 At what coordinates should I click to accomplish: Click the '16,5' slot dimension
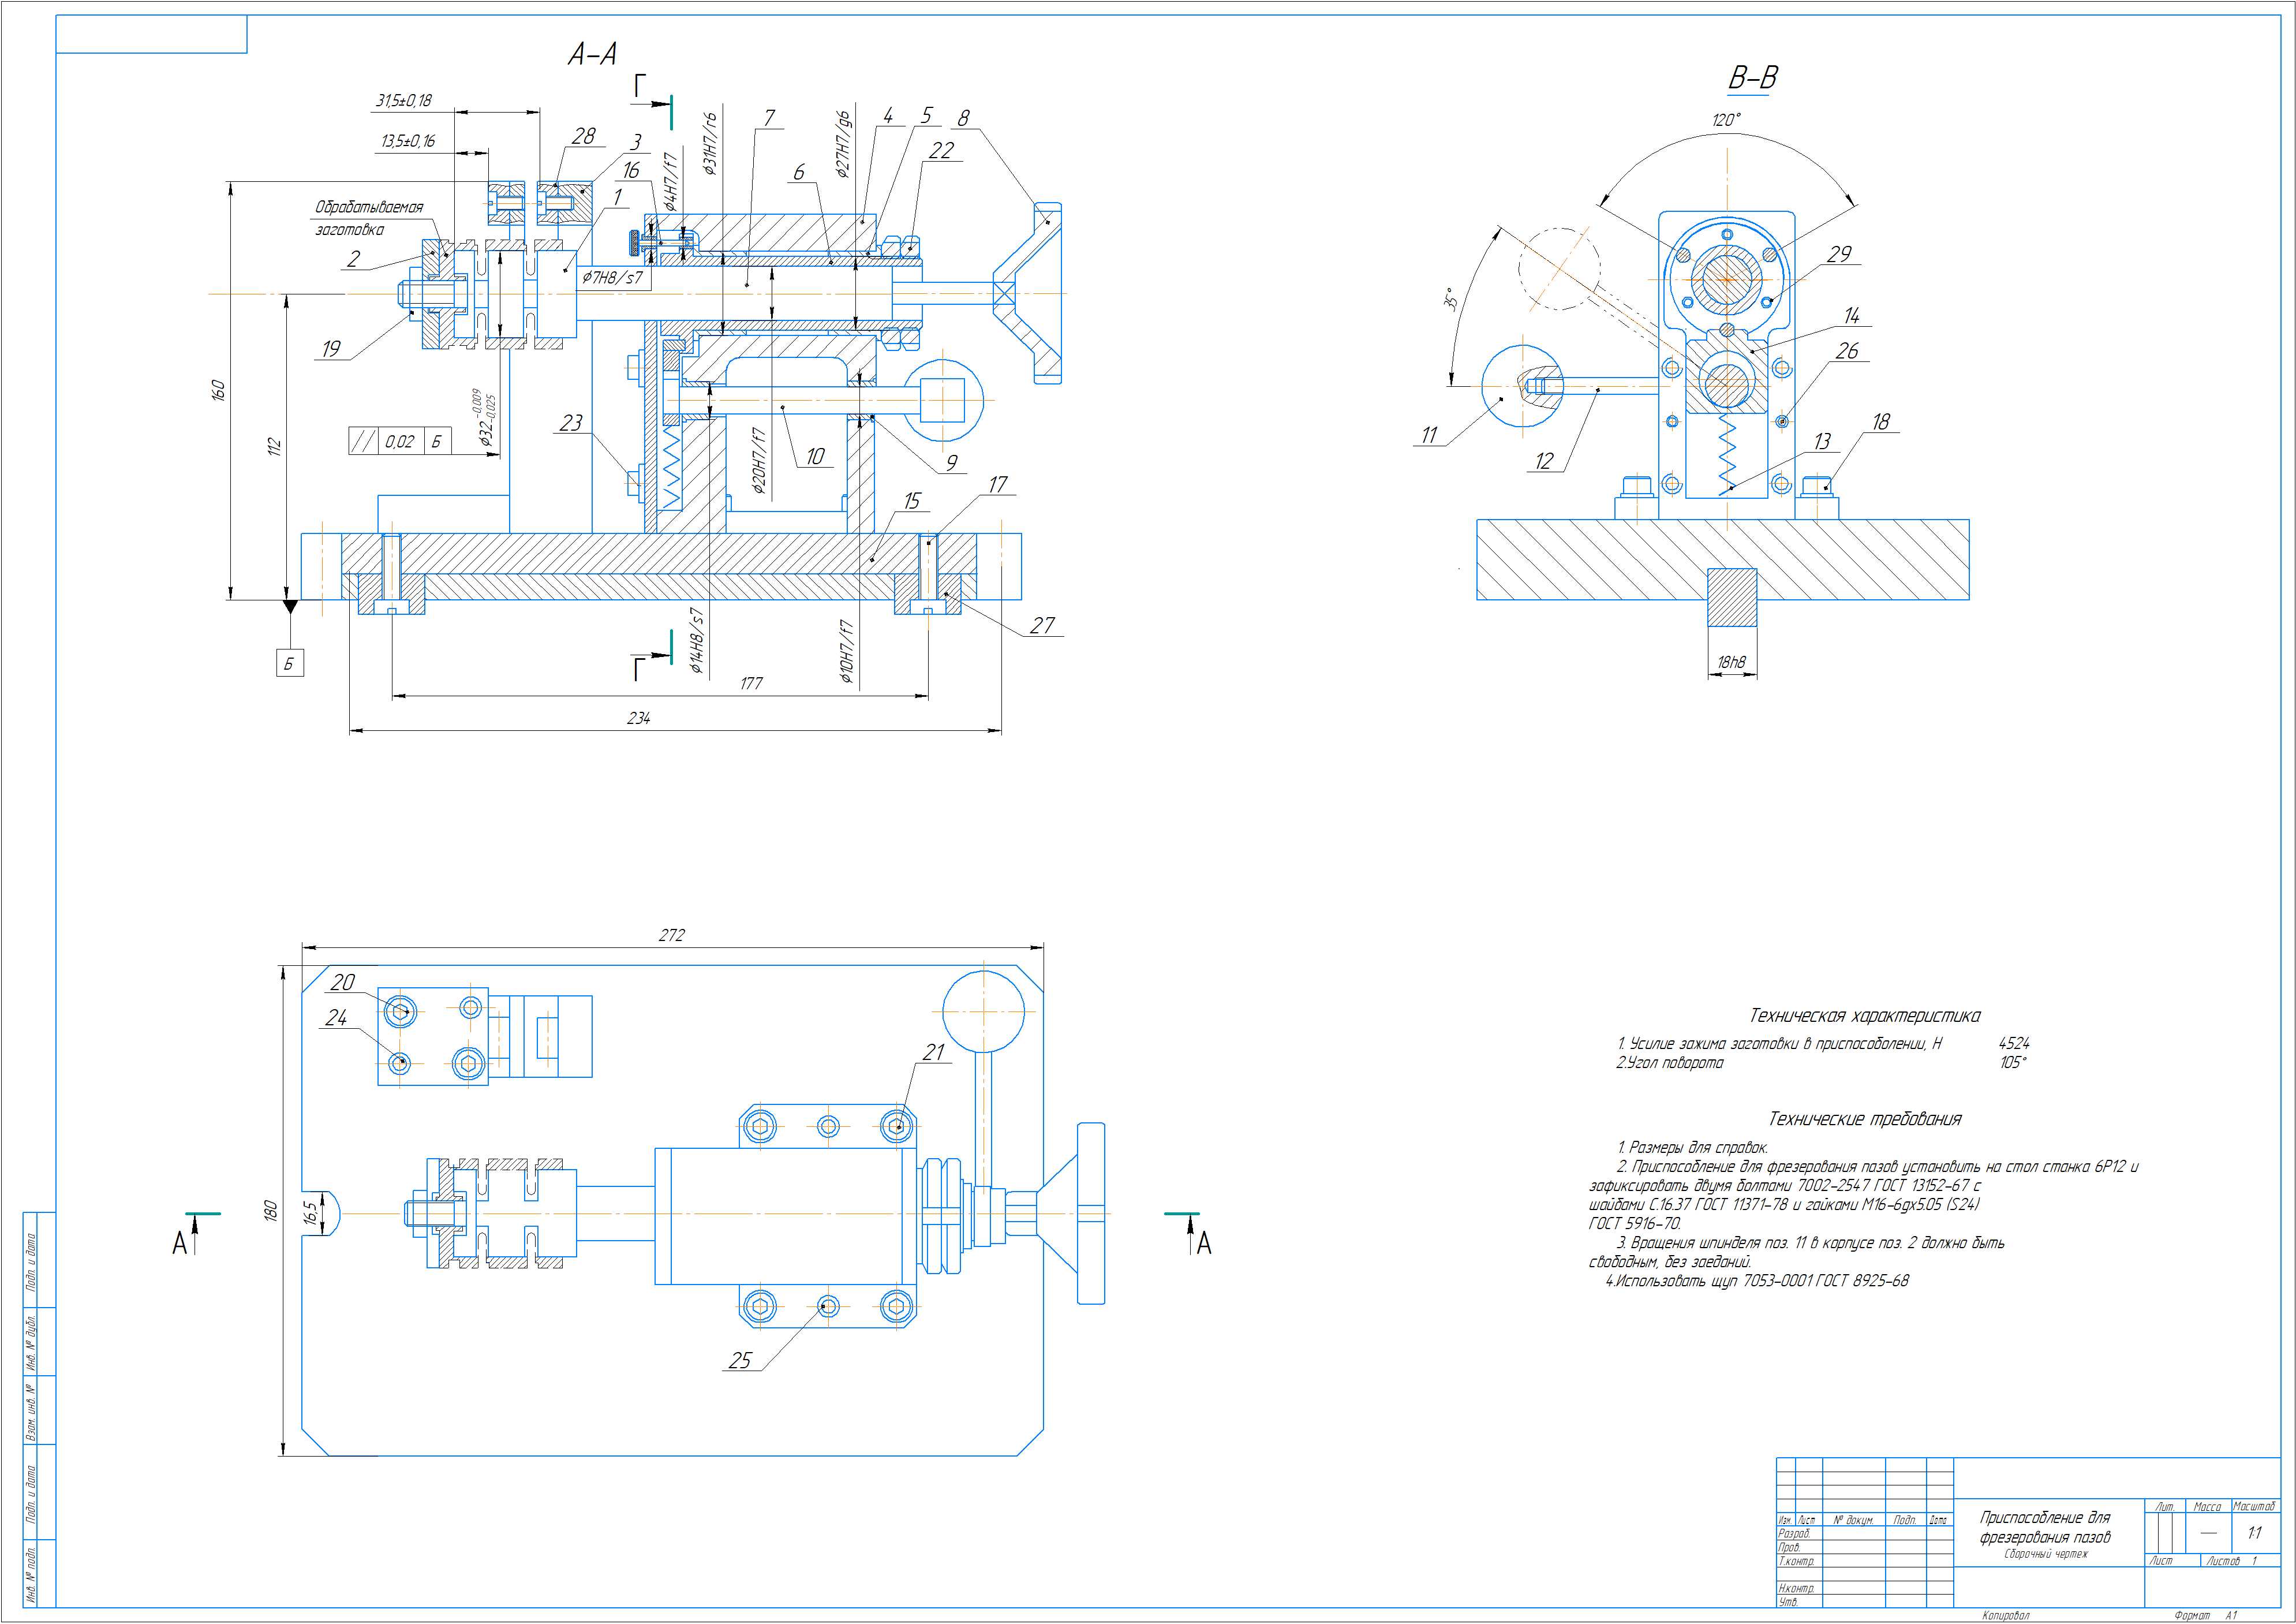pyautogui.click(x=311, y=1213)
